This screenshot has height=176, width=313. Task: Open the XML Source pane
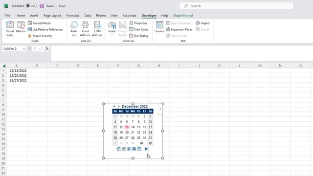[159, 27]
